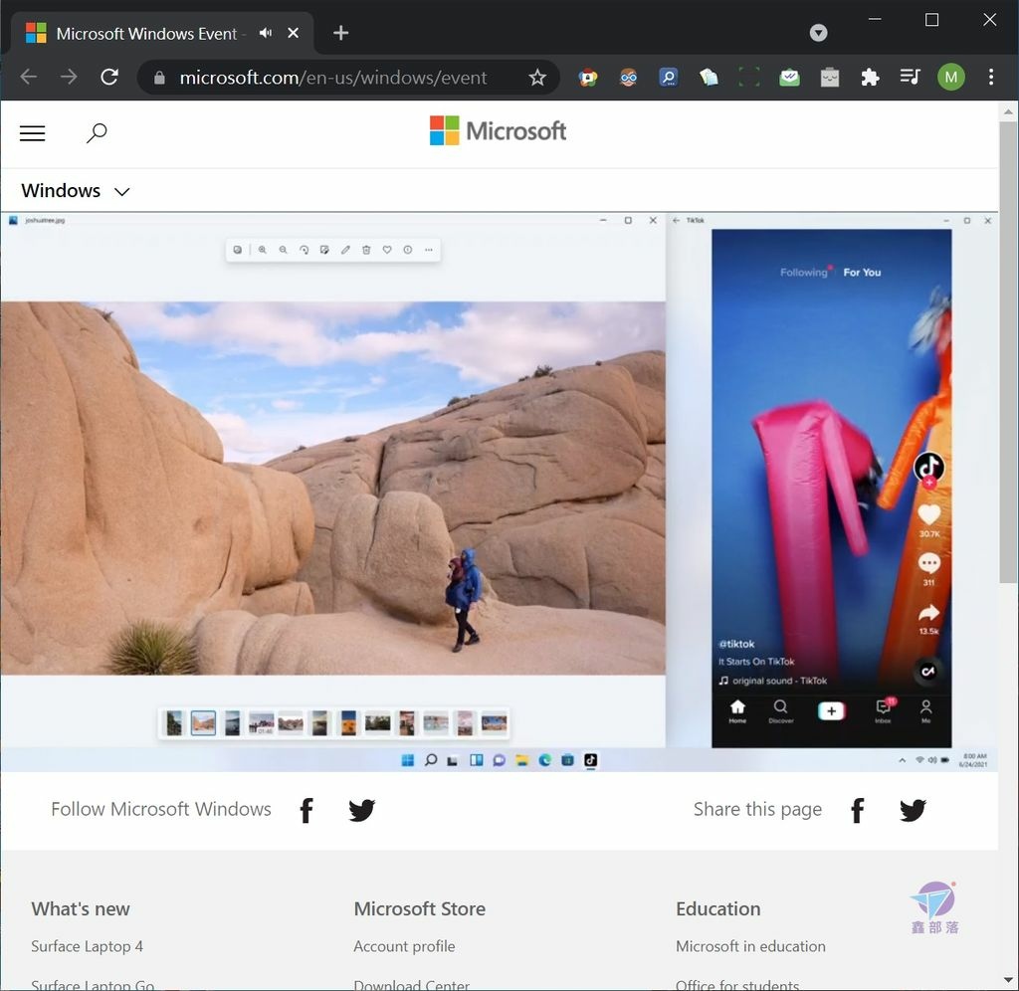The width and height of the screenshot is (1019, 991).
Task: Click the round down-arrow button in tab strip
Action: coord(818,33)
